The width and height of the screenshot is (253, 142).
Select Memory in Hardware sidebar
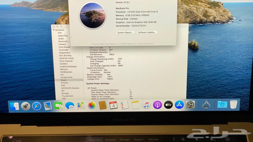(64, 69)
